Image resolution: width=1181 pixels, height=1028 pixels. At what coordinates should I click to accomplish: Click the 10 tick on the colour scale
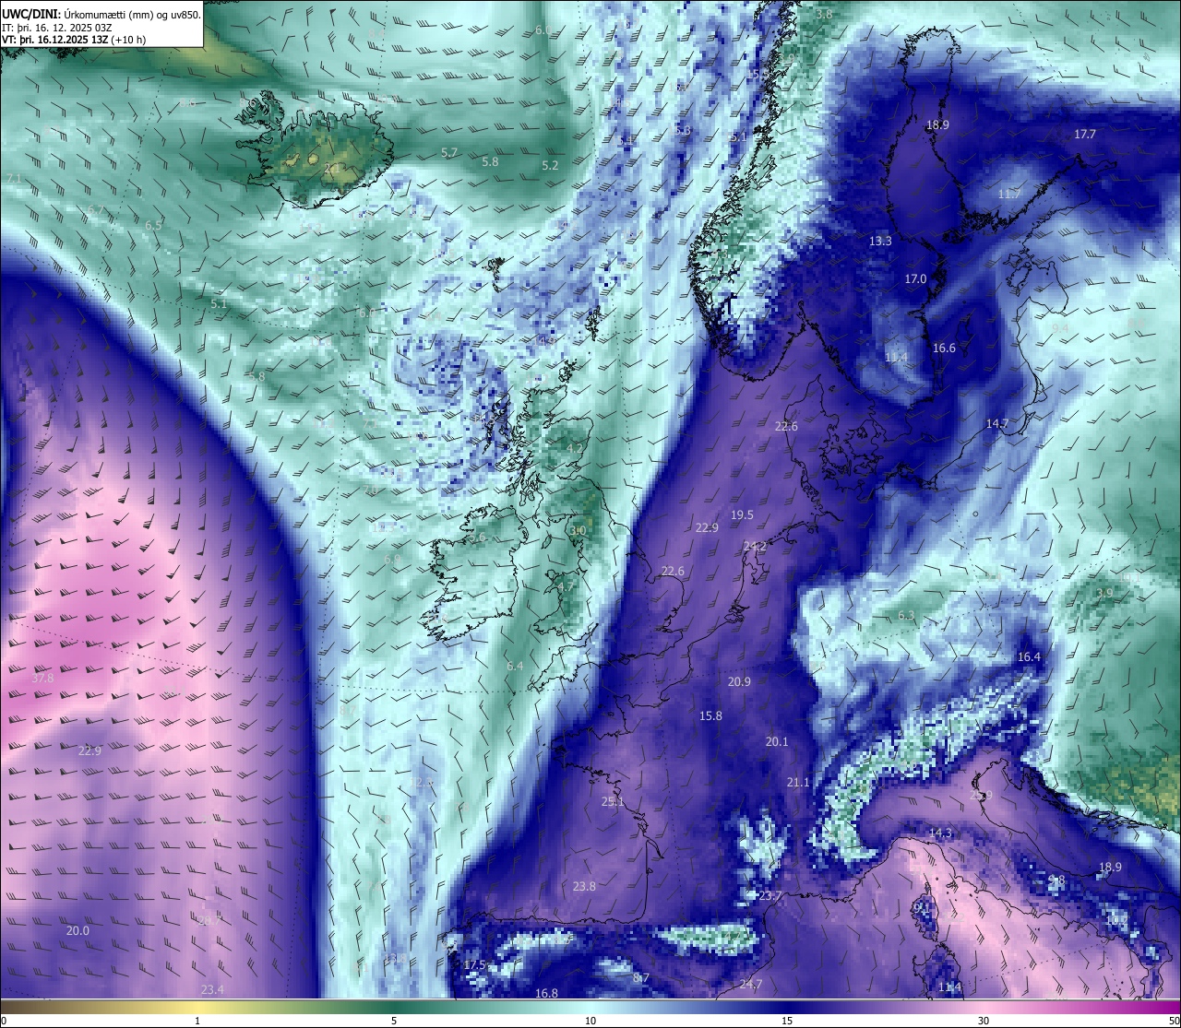[590, 1021]
